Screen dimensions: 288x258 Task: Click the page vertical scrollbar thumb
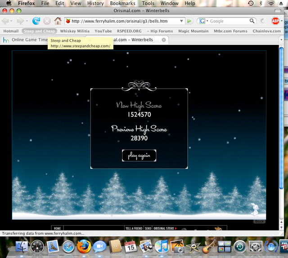click(x=281, y=118)
